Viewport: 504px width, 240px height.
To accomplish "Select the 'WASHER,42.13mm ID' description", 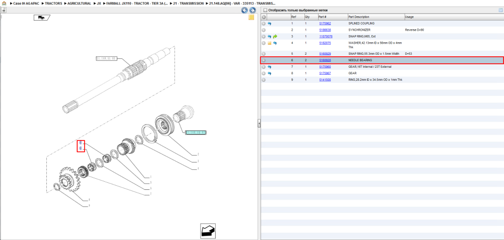I will point(375,45).
